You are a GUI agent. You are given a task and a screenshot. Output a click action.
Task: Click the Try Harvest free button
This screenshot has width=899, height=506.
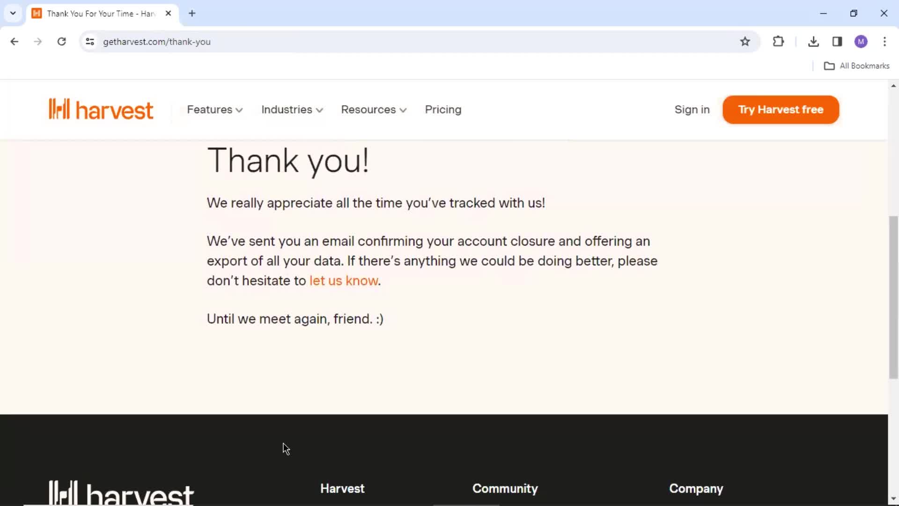781,109
